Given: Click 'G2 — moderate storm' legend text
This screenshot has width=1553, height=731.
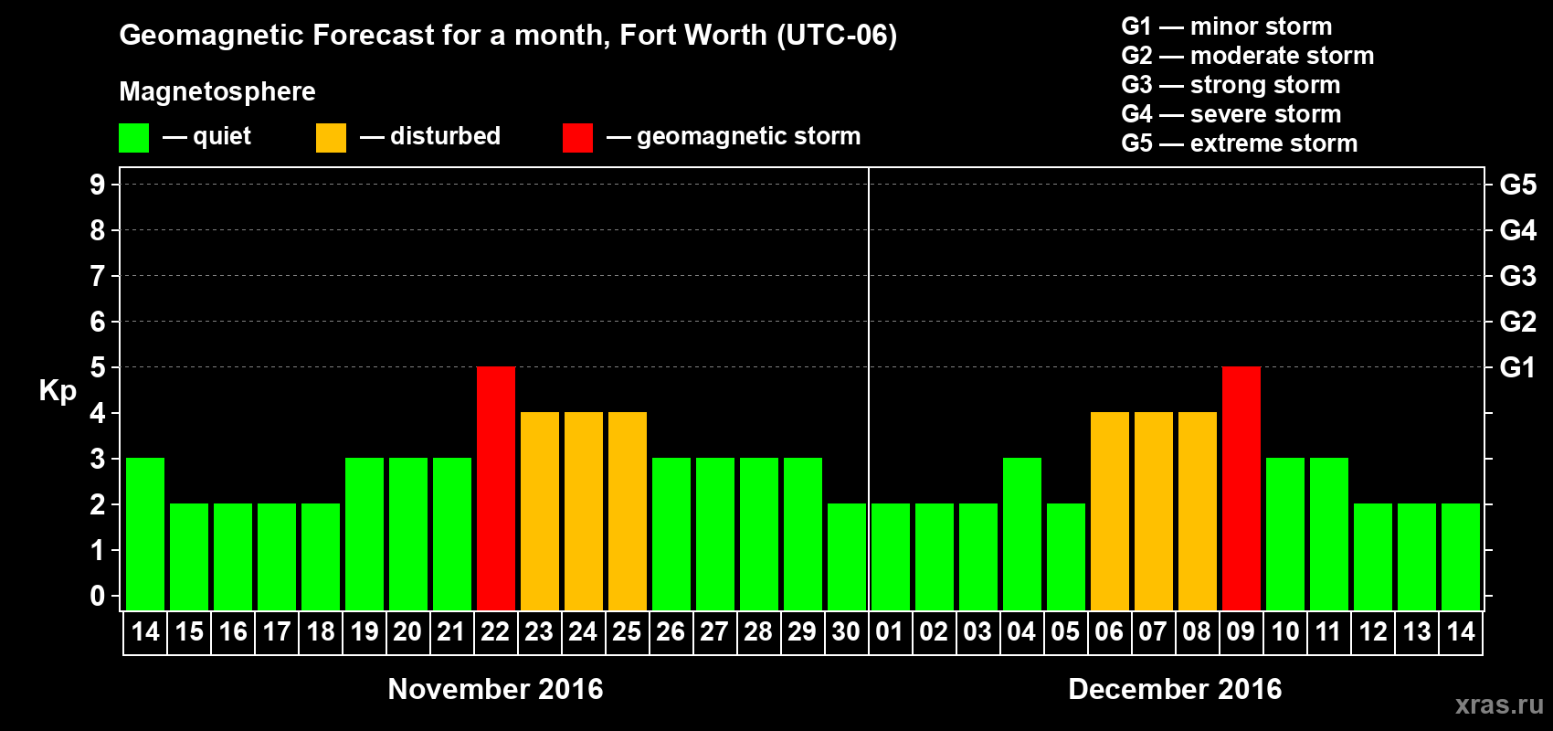Looking at the screenshot, I should point(1248,56).
